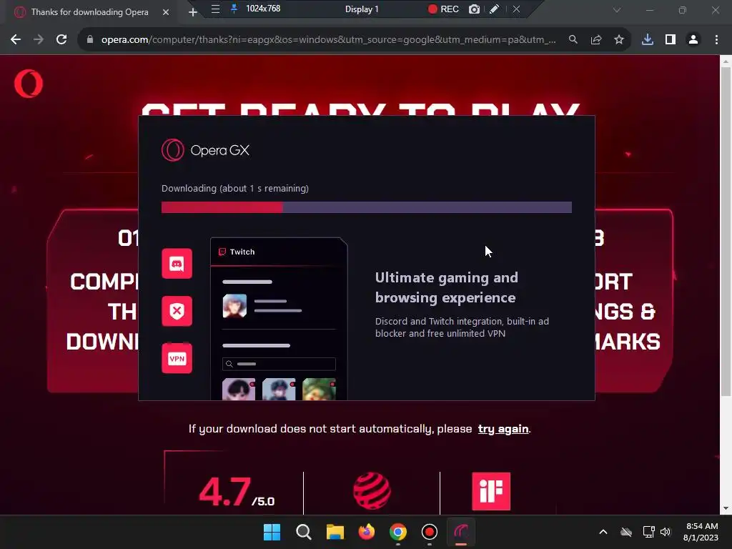732x549 pixels.
Task: Click the search field in the Twitch mockup
Action: 280,364
